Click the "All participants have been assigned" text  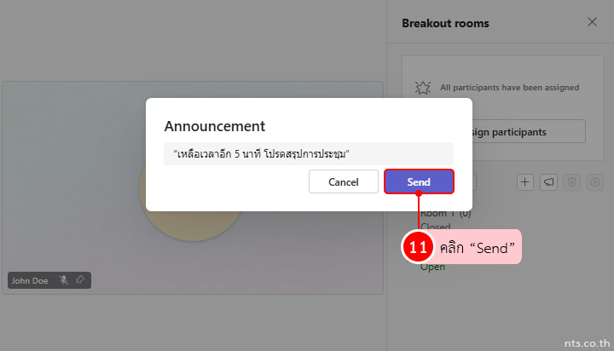click(509, 87)
